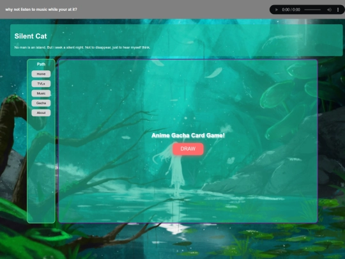
Task: Click the 0:00 / 0:00 audio time display
Action: pyautogui.click(x=291, y=10)
